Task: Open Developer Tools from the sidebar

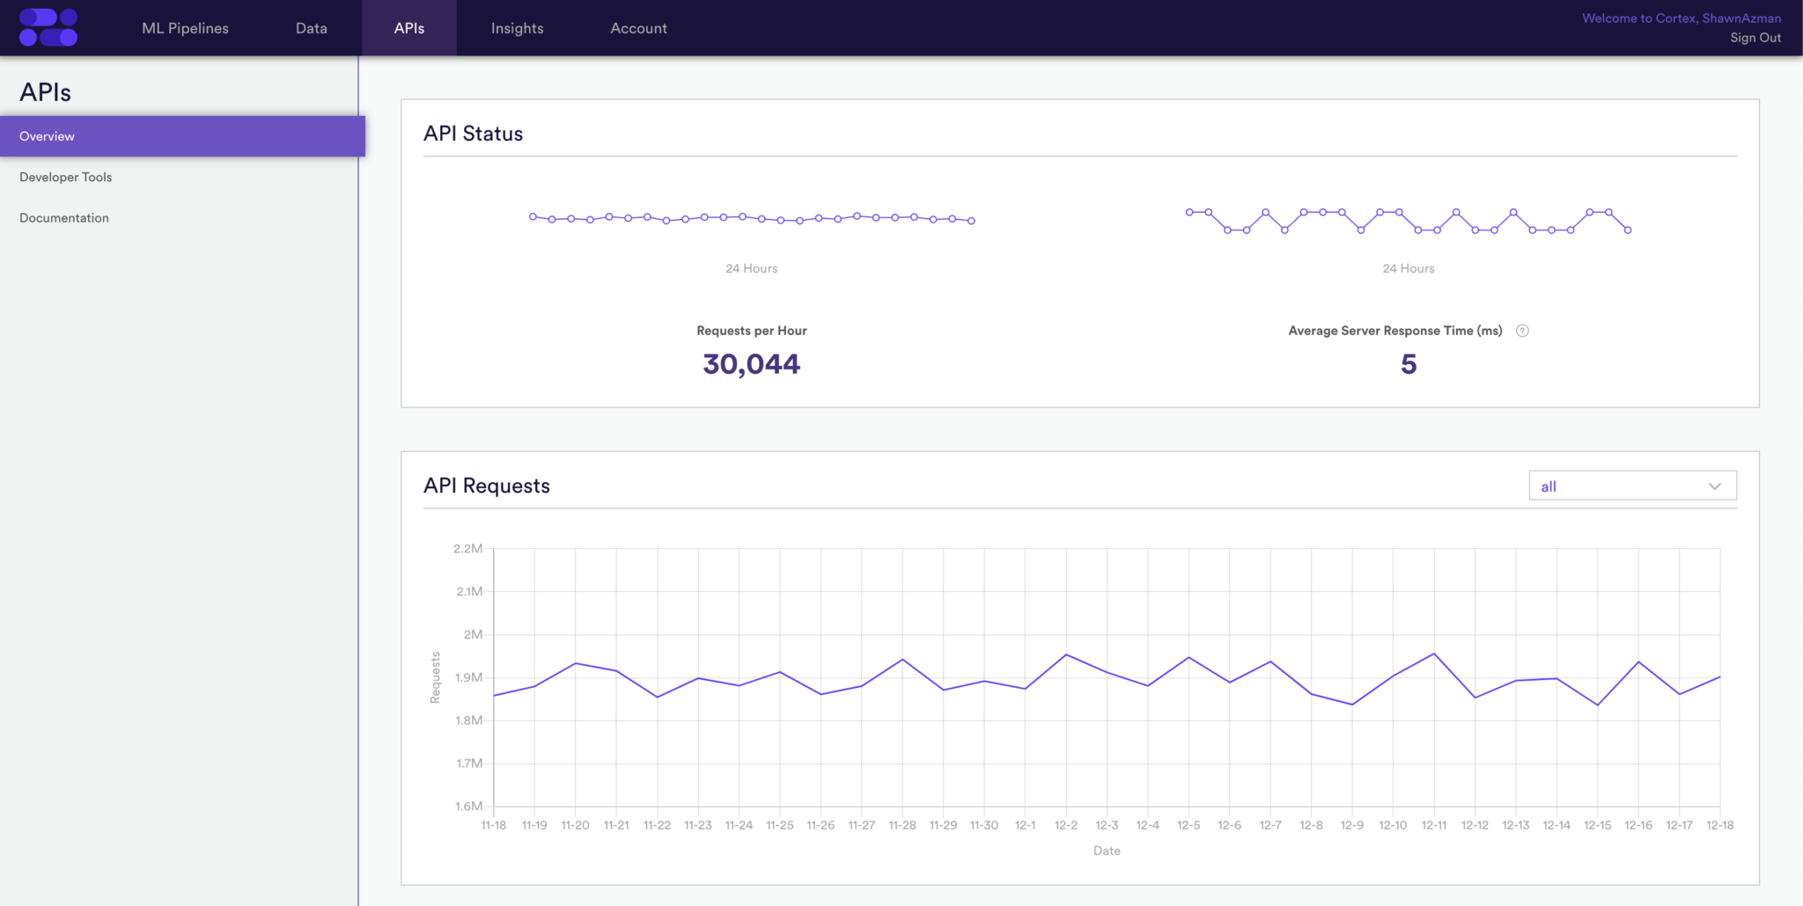Action: click(x=65, y=177)
